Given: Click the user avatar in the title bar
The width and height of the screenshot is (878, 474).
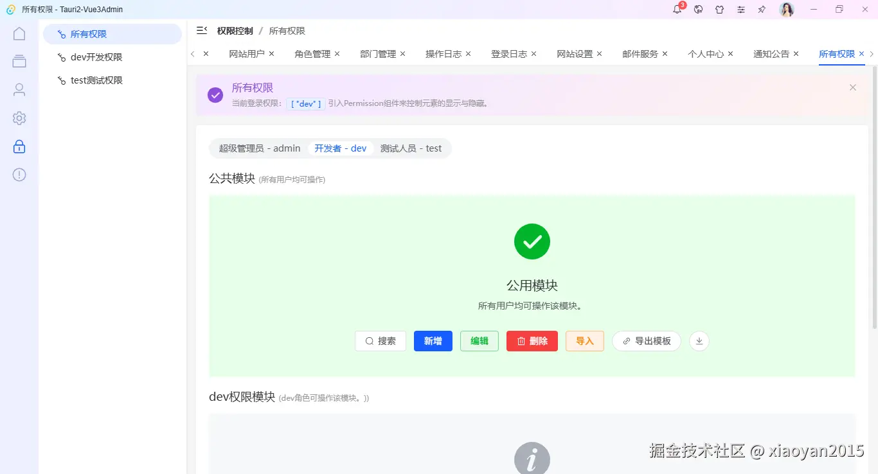Looking at the screenshot, I should pyautogui.click(x=787, y=10).
